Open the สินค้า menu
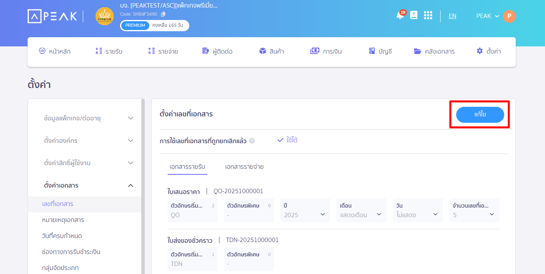The width and height of the screenshot is (545, 274). (271, 51)
